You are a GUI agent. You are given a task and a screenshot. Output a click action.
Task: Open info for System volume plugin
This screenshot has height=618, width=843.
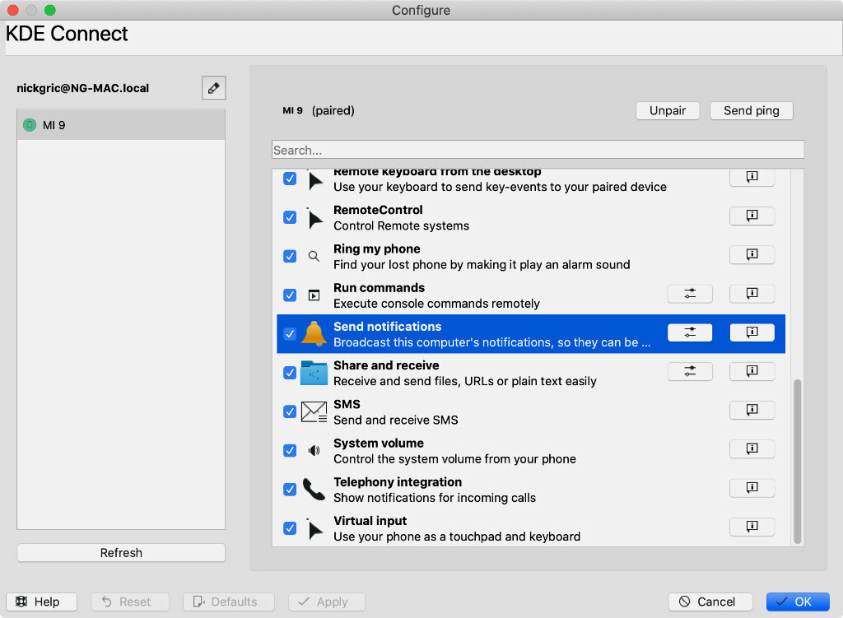coord(752,448)
